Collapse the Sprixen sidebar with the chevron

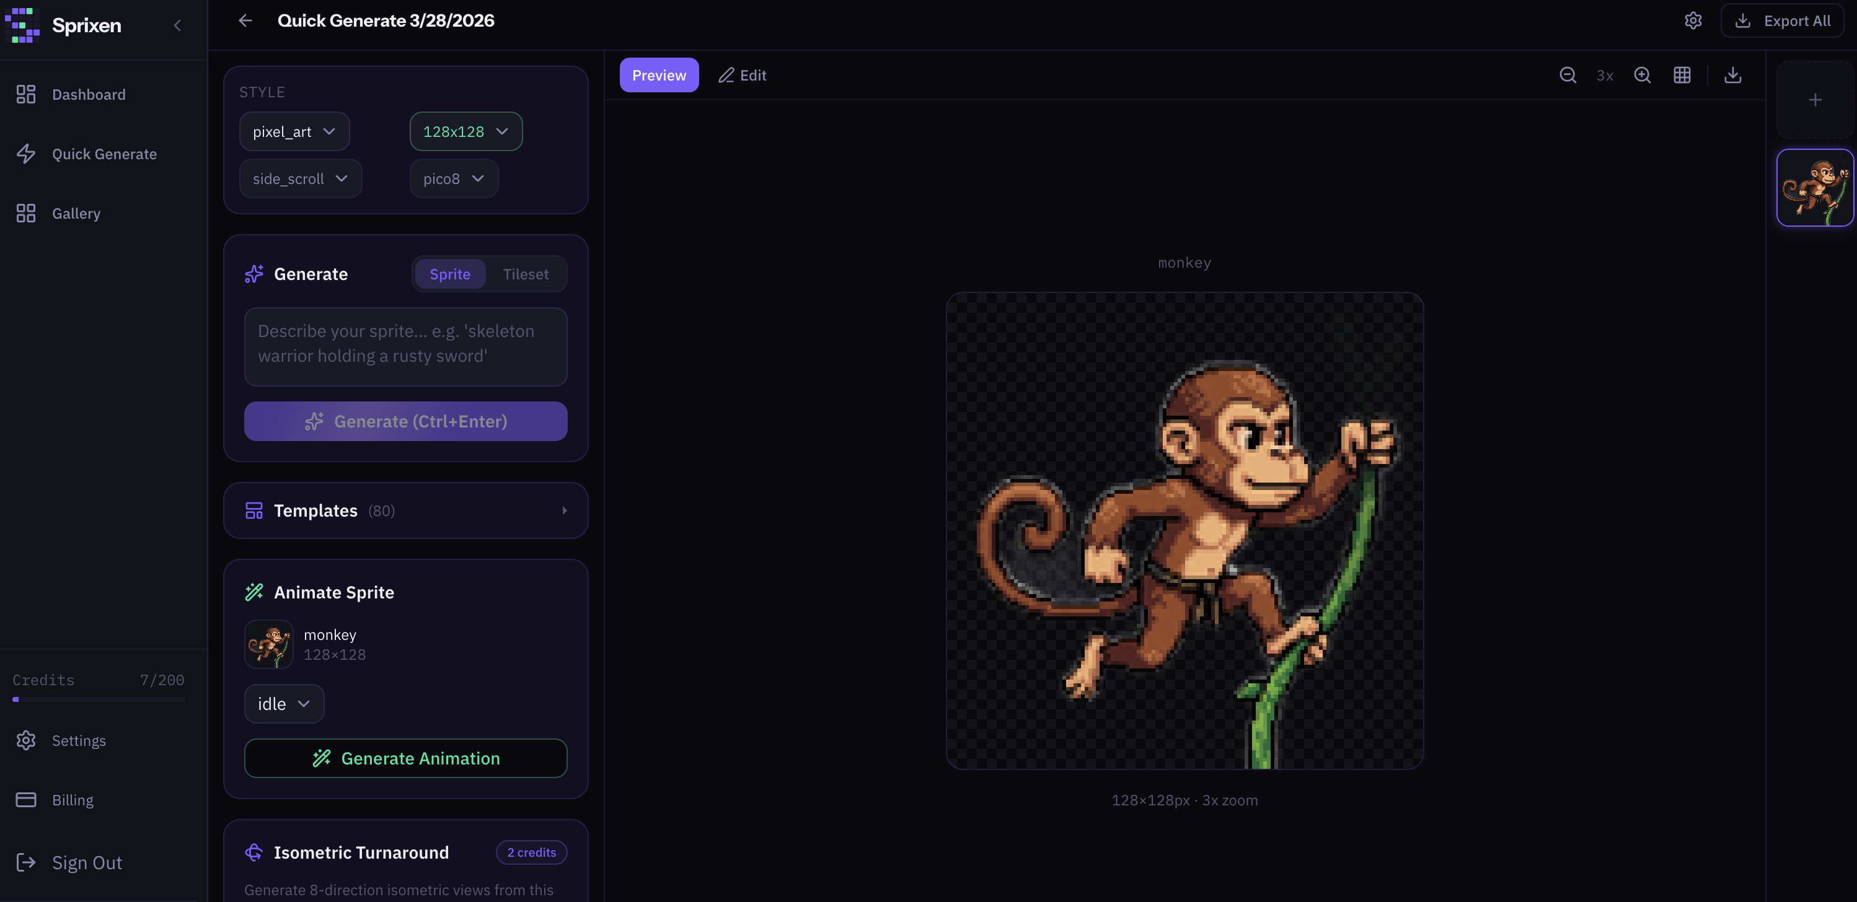pos(177,26)
